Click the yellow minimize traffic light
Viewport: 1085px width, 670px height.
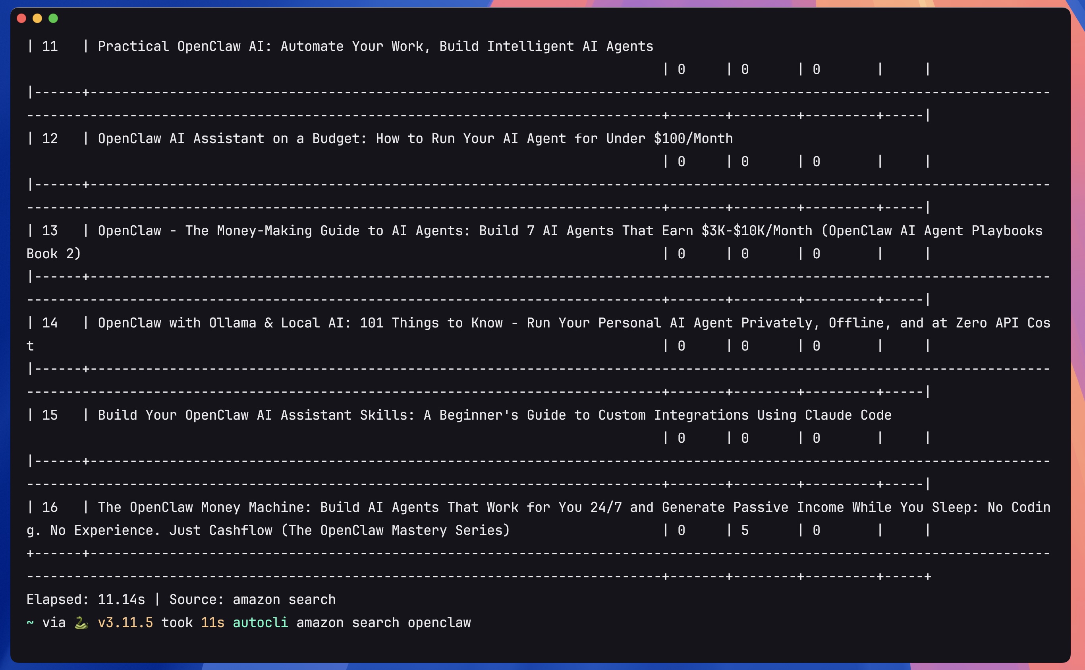pyautogui.click(x=38, y=18)
